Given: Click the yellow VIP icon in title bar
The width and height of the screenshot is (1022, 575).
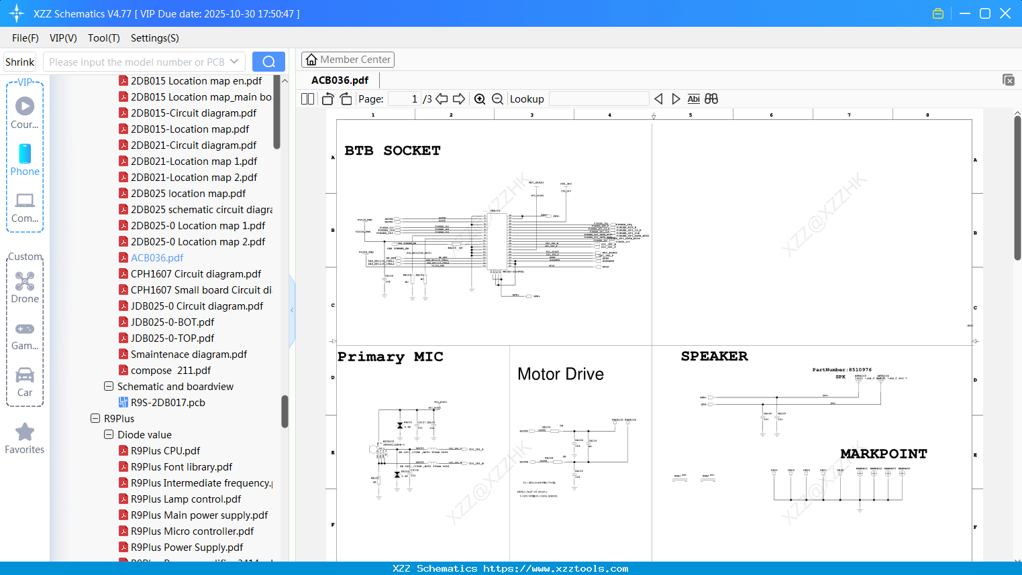Looking at the screenshot, I should 938,13.
